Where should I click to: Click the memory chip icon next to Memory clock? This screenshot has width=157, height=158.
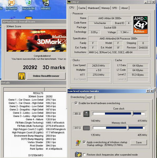(86, 128)
